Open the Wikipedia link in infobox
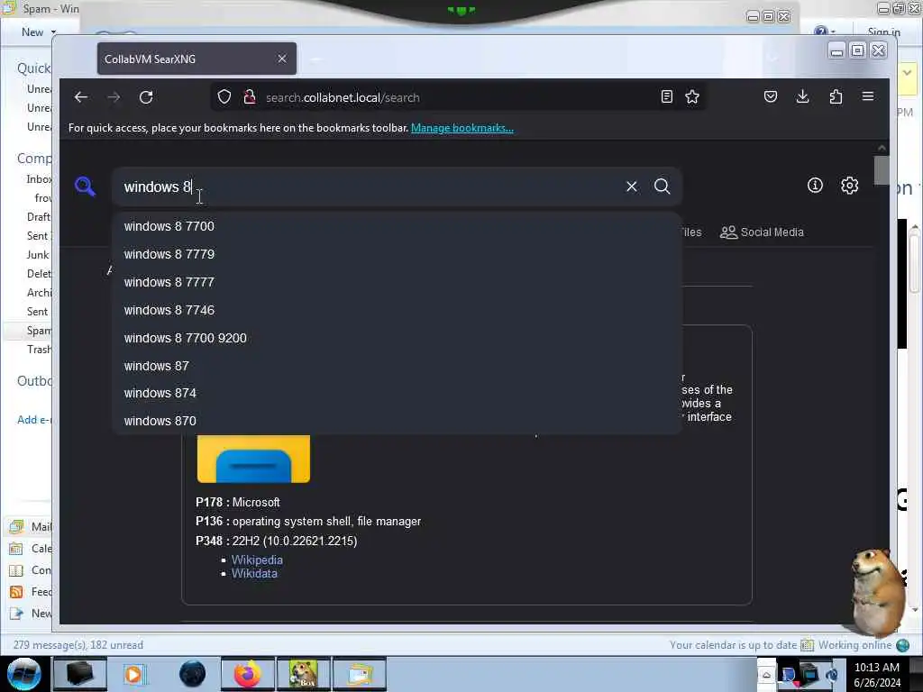Screen dimensions: 923x692 (x=257, y=560)
